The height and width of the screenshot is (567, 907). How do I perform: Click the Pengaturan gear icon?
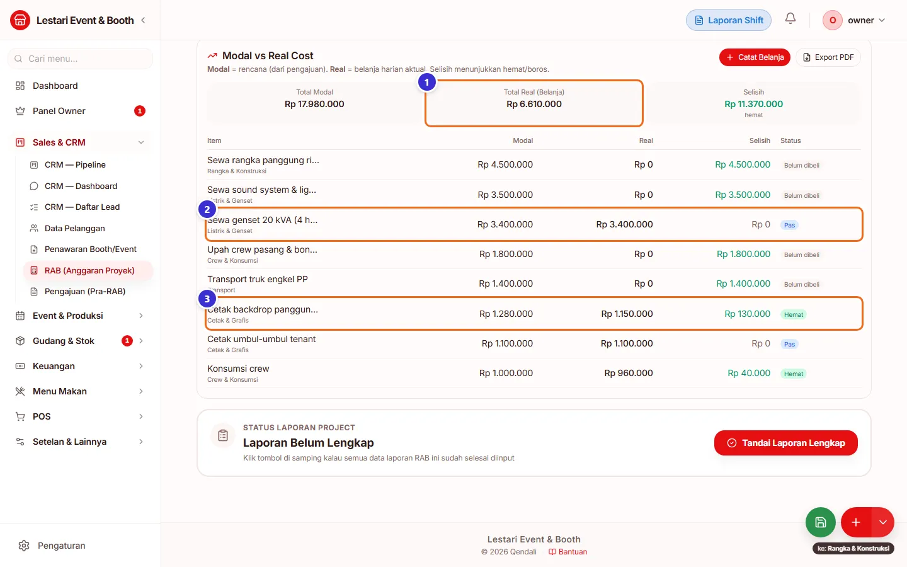(x=24, y=546)
